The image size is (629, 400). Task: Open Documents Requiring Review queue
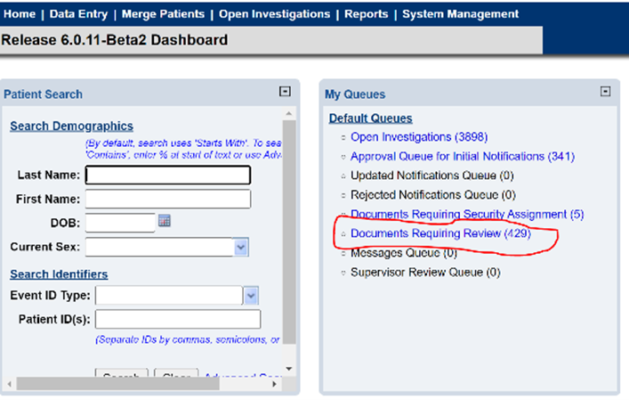(x=439, y=233)
